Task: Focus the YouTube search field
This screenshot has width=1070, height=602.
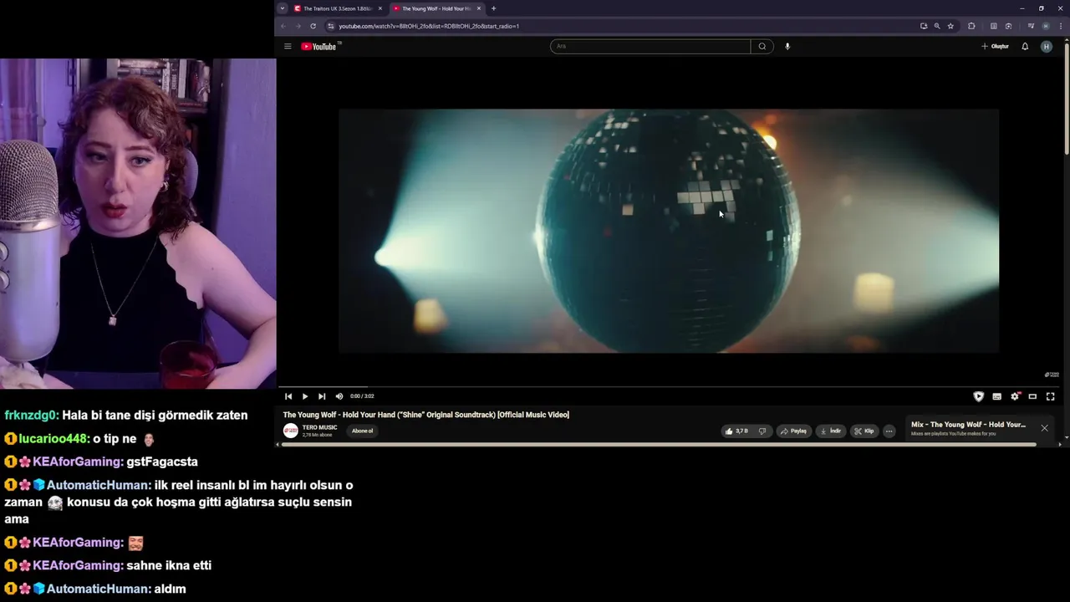Action: (x=650, y=47)
